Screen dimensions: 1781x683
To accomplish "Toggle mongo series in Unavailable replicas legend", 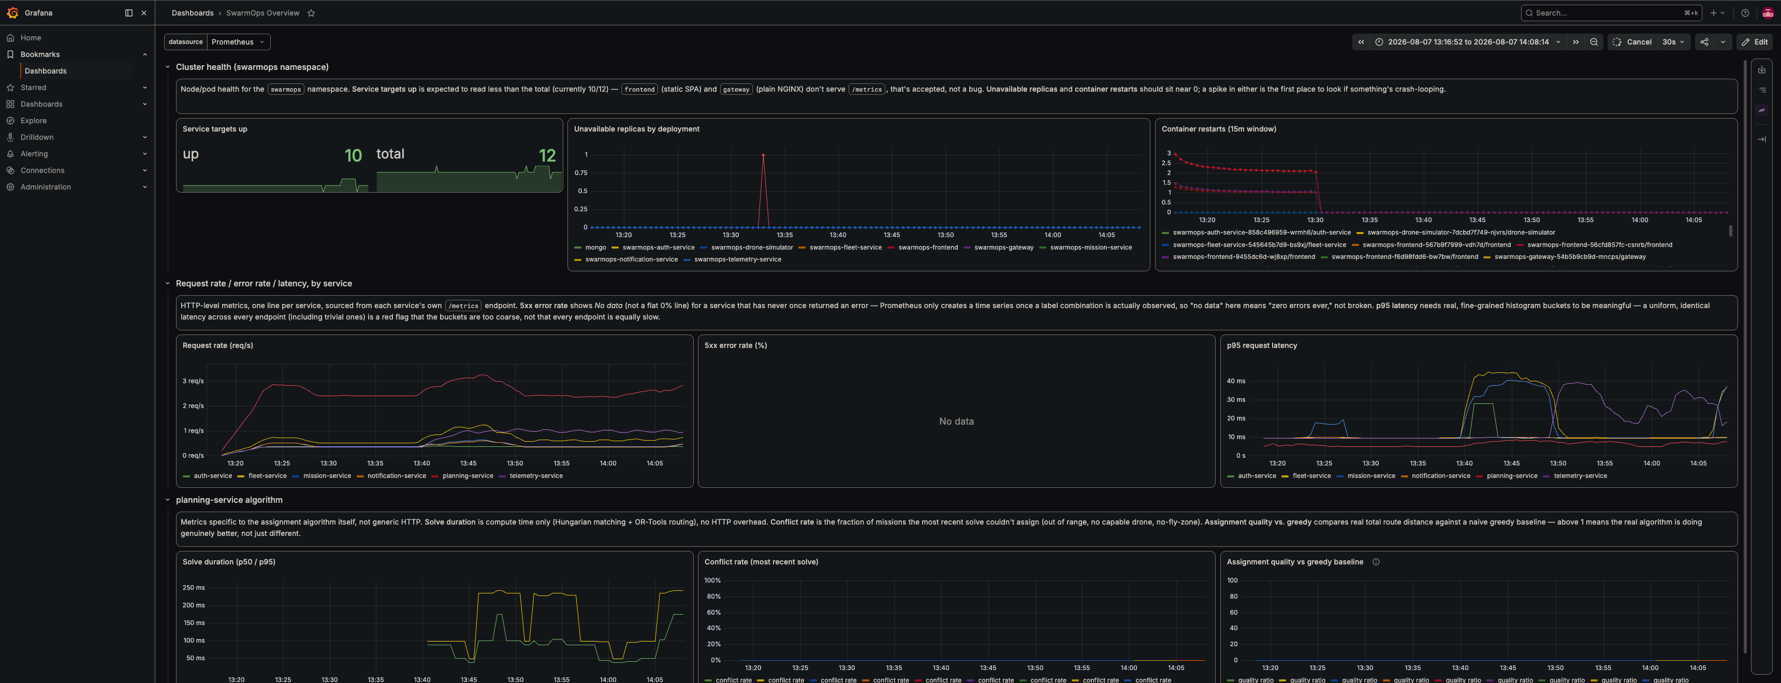I will (595, 248).
